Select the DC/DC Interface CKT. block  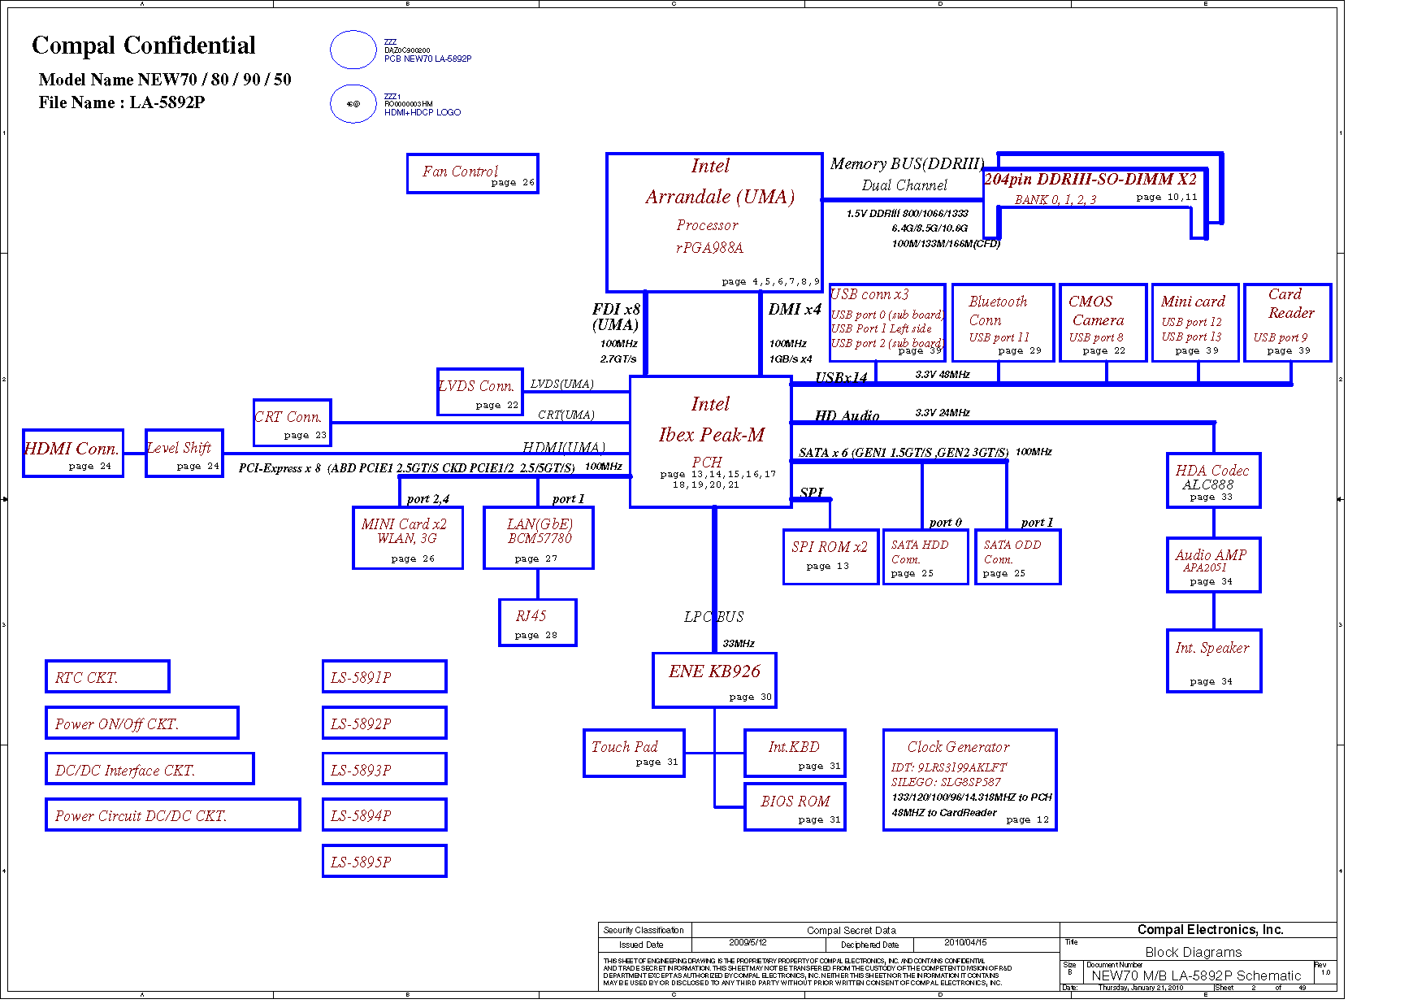pyautogui.click(x=150, y=768)
